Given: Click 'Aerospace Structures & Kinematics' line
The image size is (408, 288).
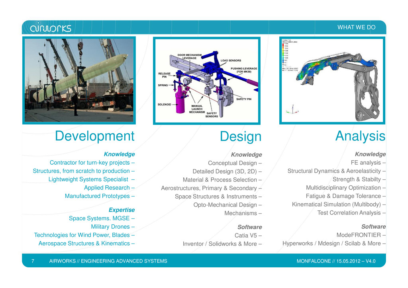Looking at the screenshot, I should [86, 243].
